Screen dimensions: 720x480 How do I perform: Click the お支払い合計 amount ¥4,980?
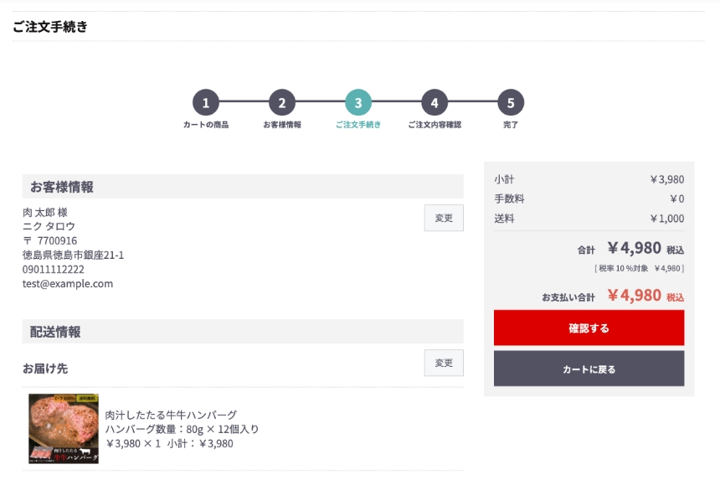tap(634, 296)
